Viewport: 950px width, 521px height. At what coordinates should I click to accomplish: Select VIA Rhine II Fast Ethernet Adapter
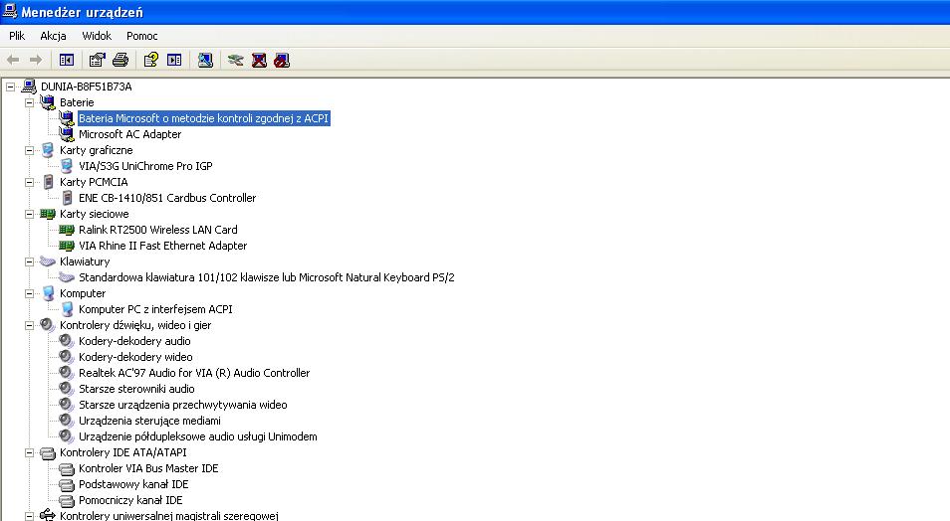[163, 246]
